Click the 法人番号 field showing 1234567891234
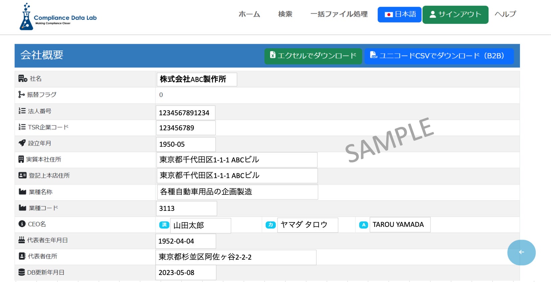Screen dimensions: 551x282 click(185, 113)
